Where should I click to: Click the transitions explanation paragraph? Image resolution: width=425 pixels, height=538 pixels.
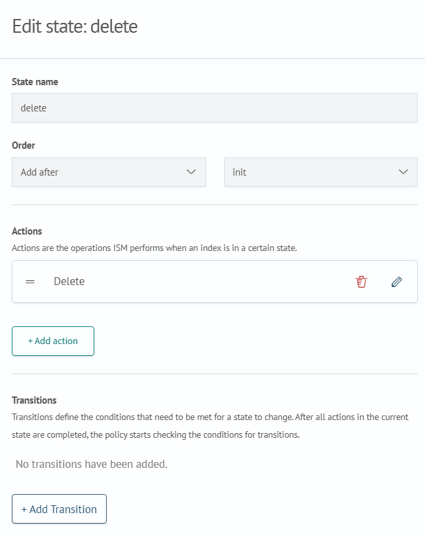[210, 426]
